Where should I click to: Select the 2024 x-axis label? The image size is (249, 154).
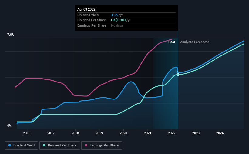[x=220, y=133]
